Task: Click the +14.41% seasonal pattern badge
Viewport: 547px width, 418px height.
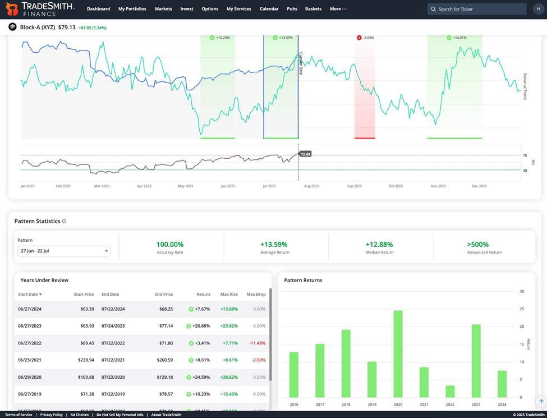Action: tap(456, 38)
